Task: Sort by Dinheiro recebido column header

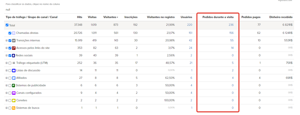Action: [281, 17]
